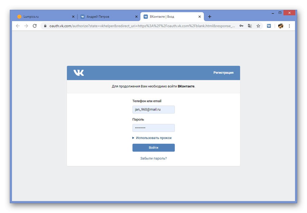Click the Пароль label
Screen dimensions: 307x213
(x=138, y=119)
